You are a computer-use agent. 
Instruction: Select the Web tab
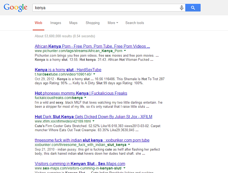pyautogui.click(x=39, y=23)
